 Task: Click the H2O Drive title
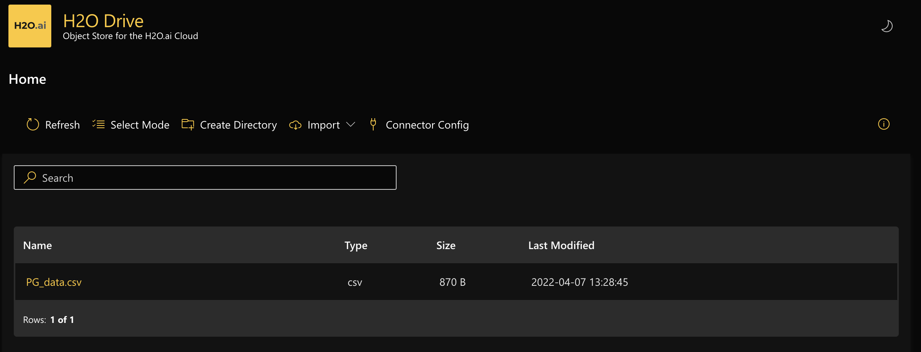[103, 21]
